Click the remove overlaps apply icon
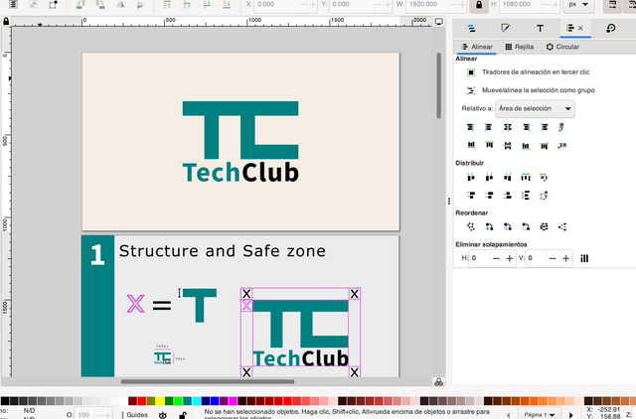 point(584,258)
